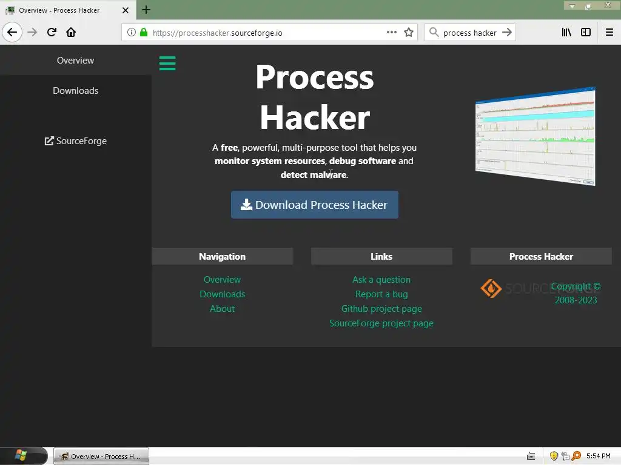Click the process hacker search box
Screen dimensions: 621x465
click(470, 33)
